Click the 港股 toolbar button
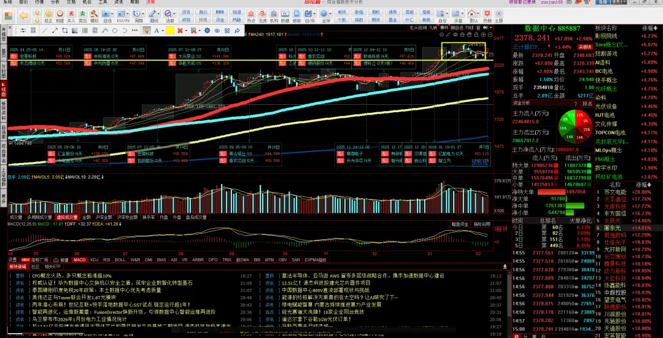This screenshot has height=338, width=663. click(426, 12)
